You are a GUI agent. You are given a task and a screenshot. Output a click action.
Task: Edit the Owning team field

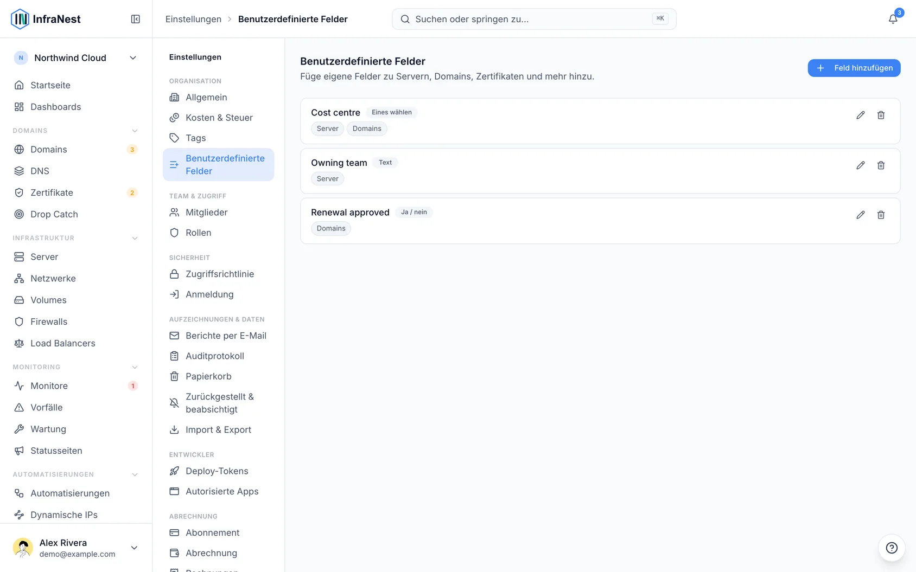coord(861,165)
